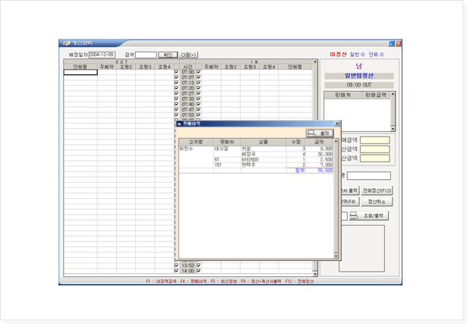
Task: Select the 07:20 time row cell
Action: pyautogui.click(x=188, y=88)
